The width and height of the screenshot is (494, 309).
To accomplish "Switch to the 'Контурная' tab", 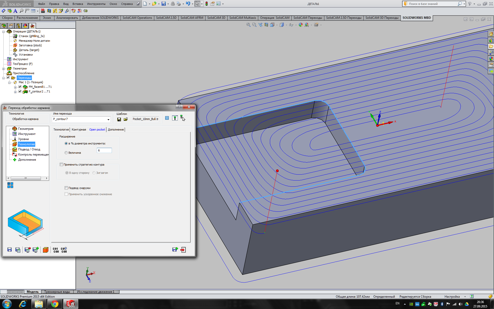I will coord(79,130).
